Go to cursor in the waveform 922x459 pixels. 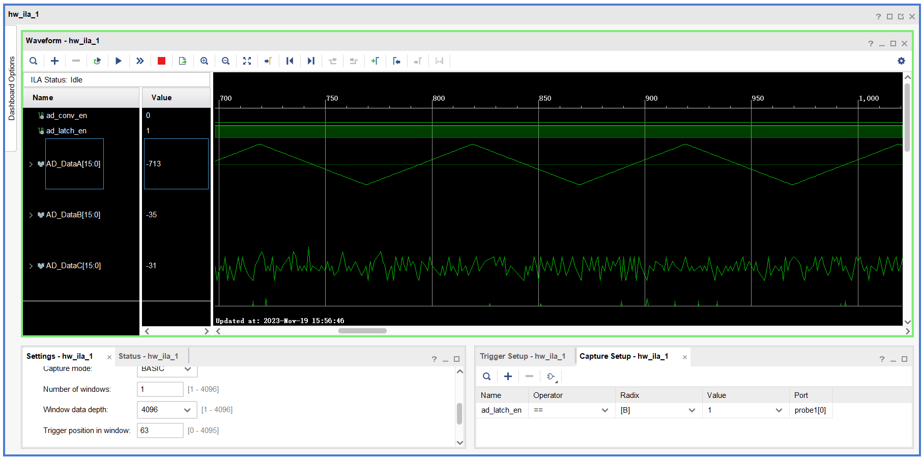click(268, 61)
